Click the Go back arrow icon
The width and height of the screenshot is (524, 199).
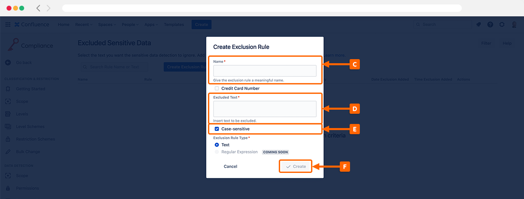coord(8,63)
